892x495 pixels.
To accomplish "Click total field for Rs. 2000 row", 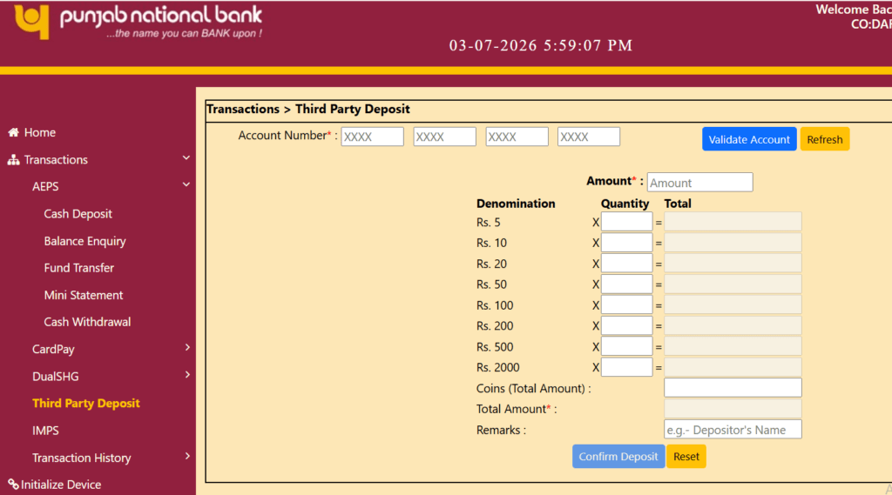I will tap(733, 367).
